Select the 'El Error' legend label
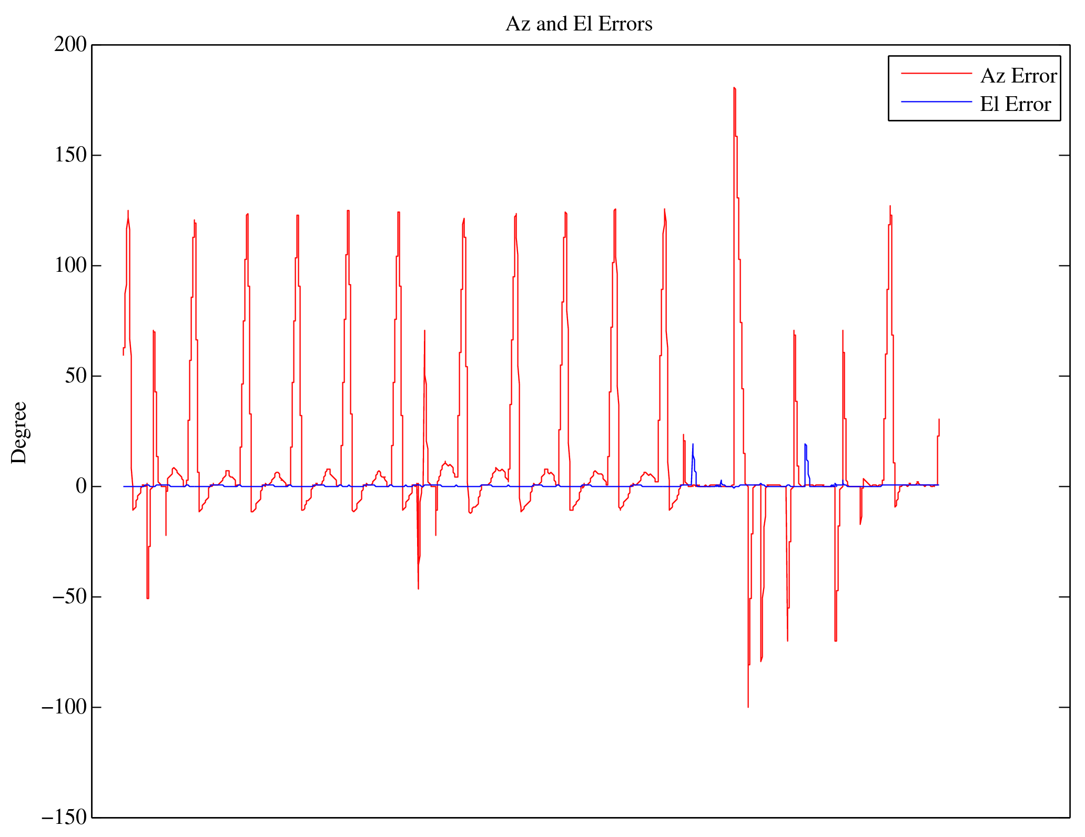The width and height of the screenshot is (1085, 837). click(x=1015, y=104)
